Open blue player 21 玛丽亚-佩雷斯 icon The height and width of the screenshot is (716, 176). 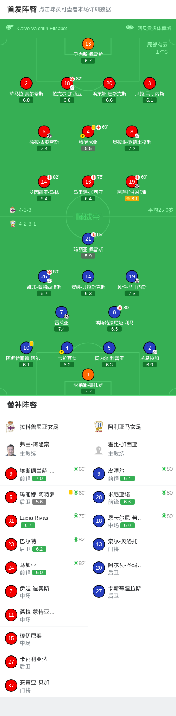88,239
